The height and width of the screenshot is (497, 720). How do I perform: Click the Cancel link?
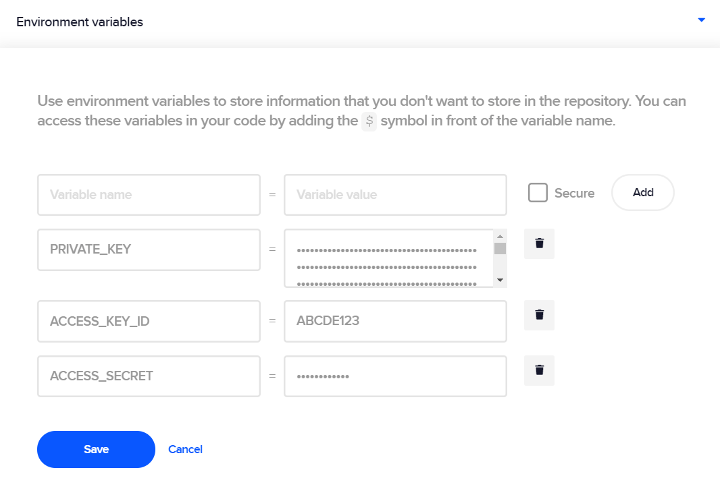point(185,449)
